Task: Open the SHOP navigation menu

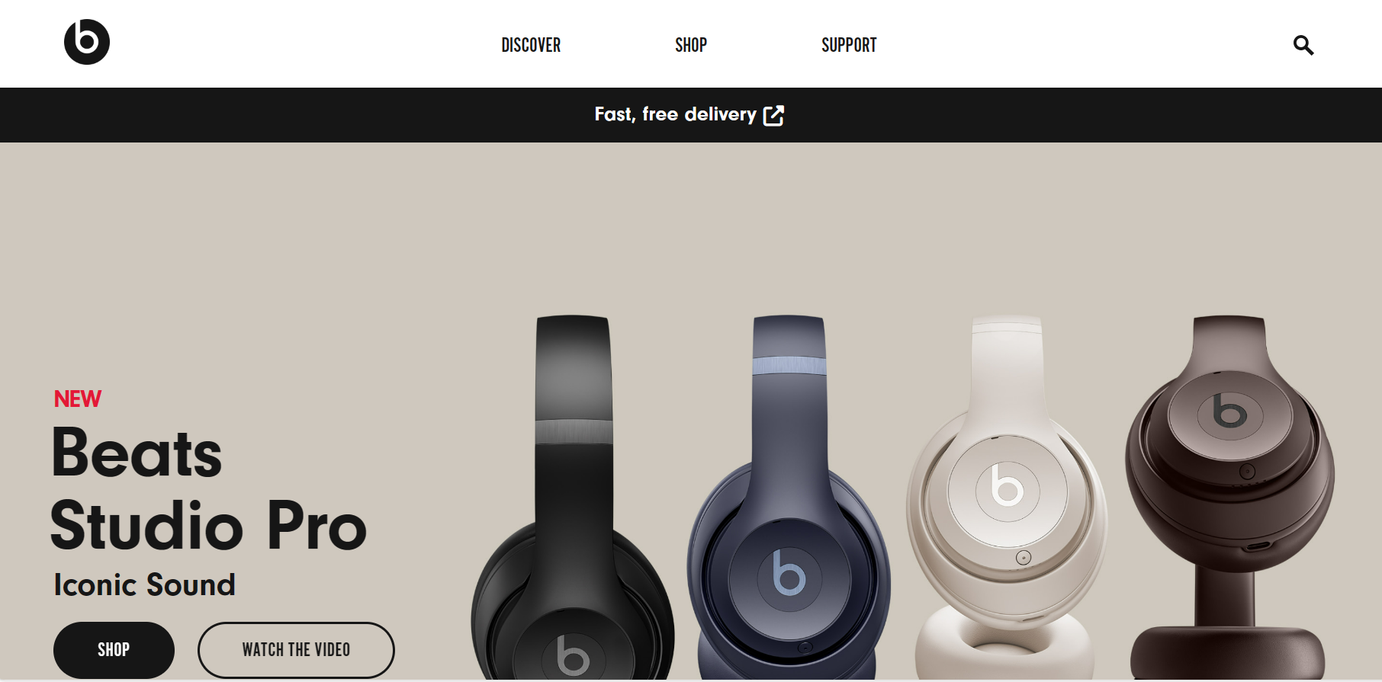Action: [x=691, y=45]
